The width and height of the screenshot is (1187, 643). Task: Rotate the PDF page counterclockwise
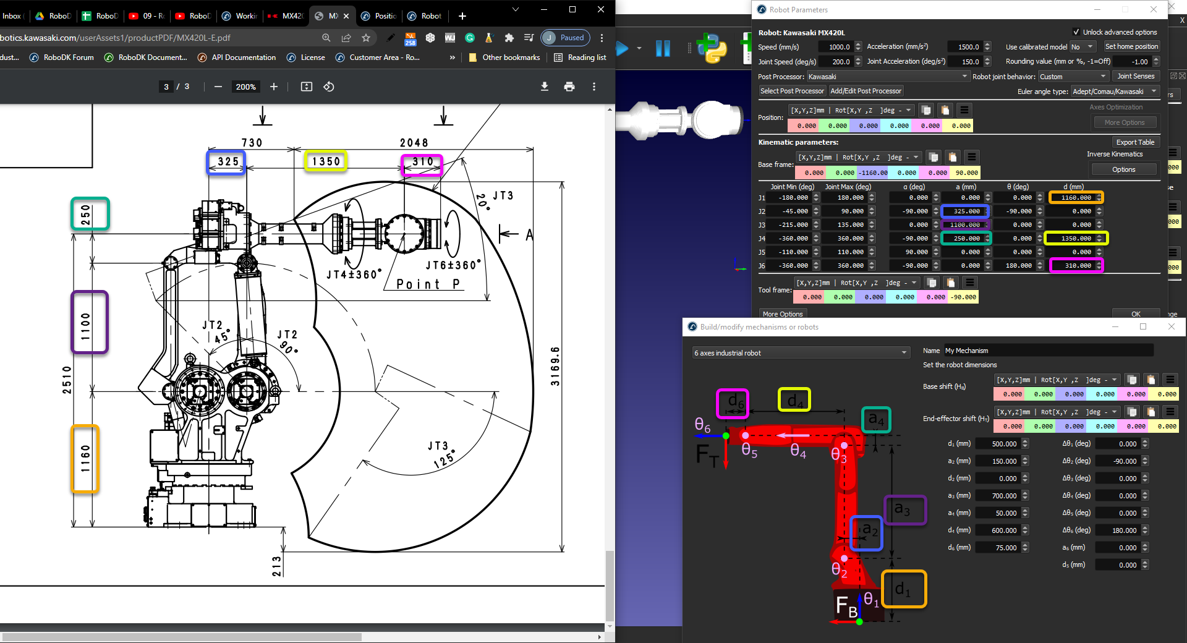(x=329, y=87)
